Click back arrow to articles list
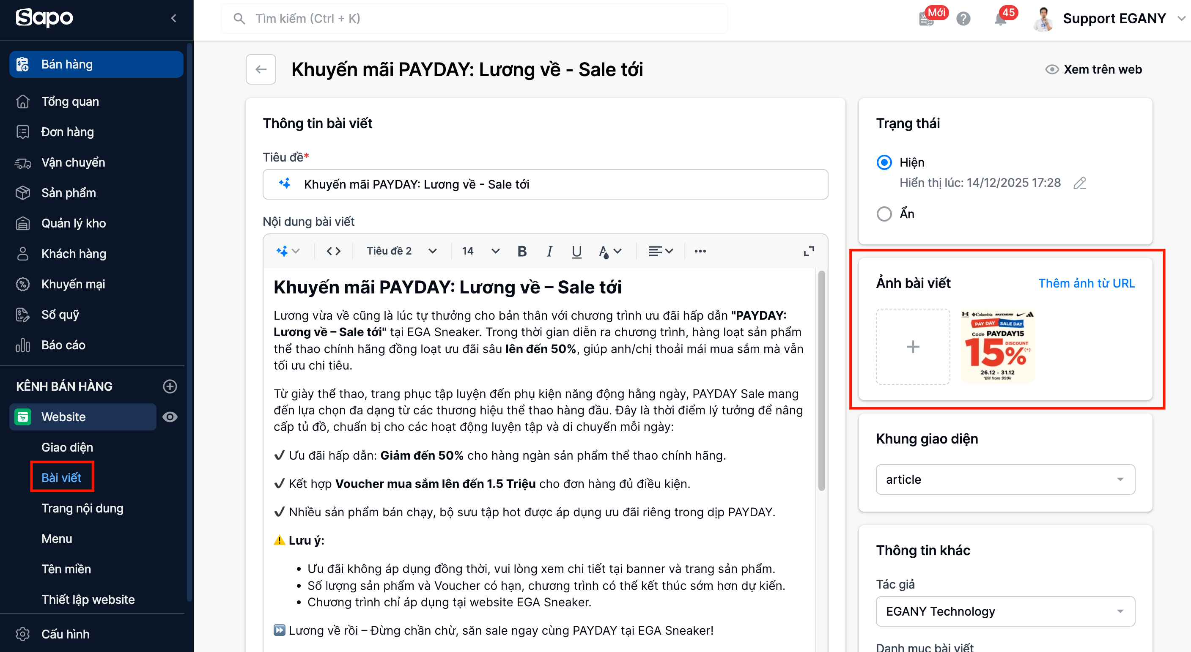 point(261,69)
